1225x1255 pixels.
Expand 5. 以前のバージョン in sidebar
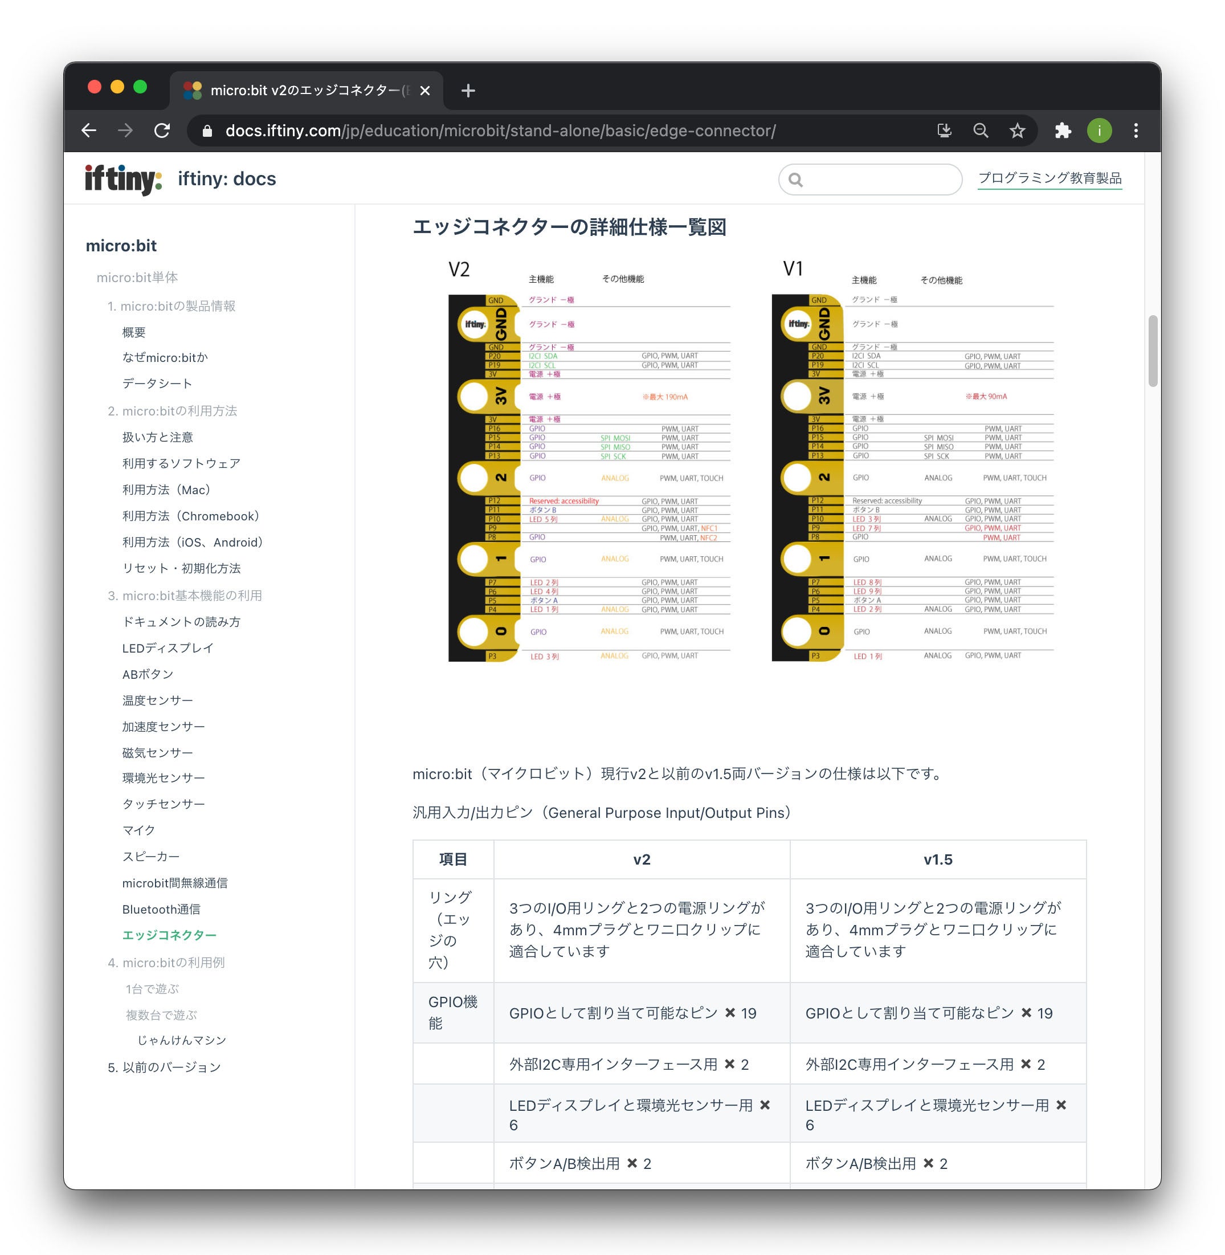point(164,1067)
